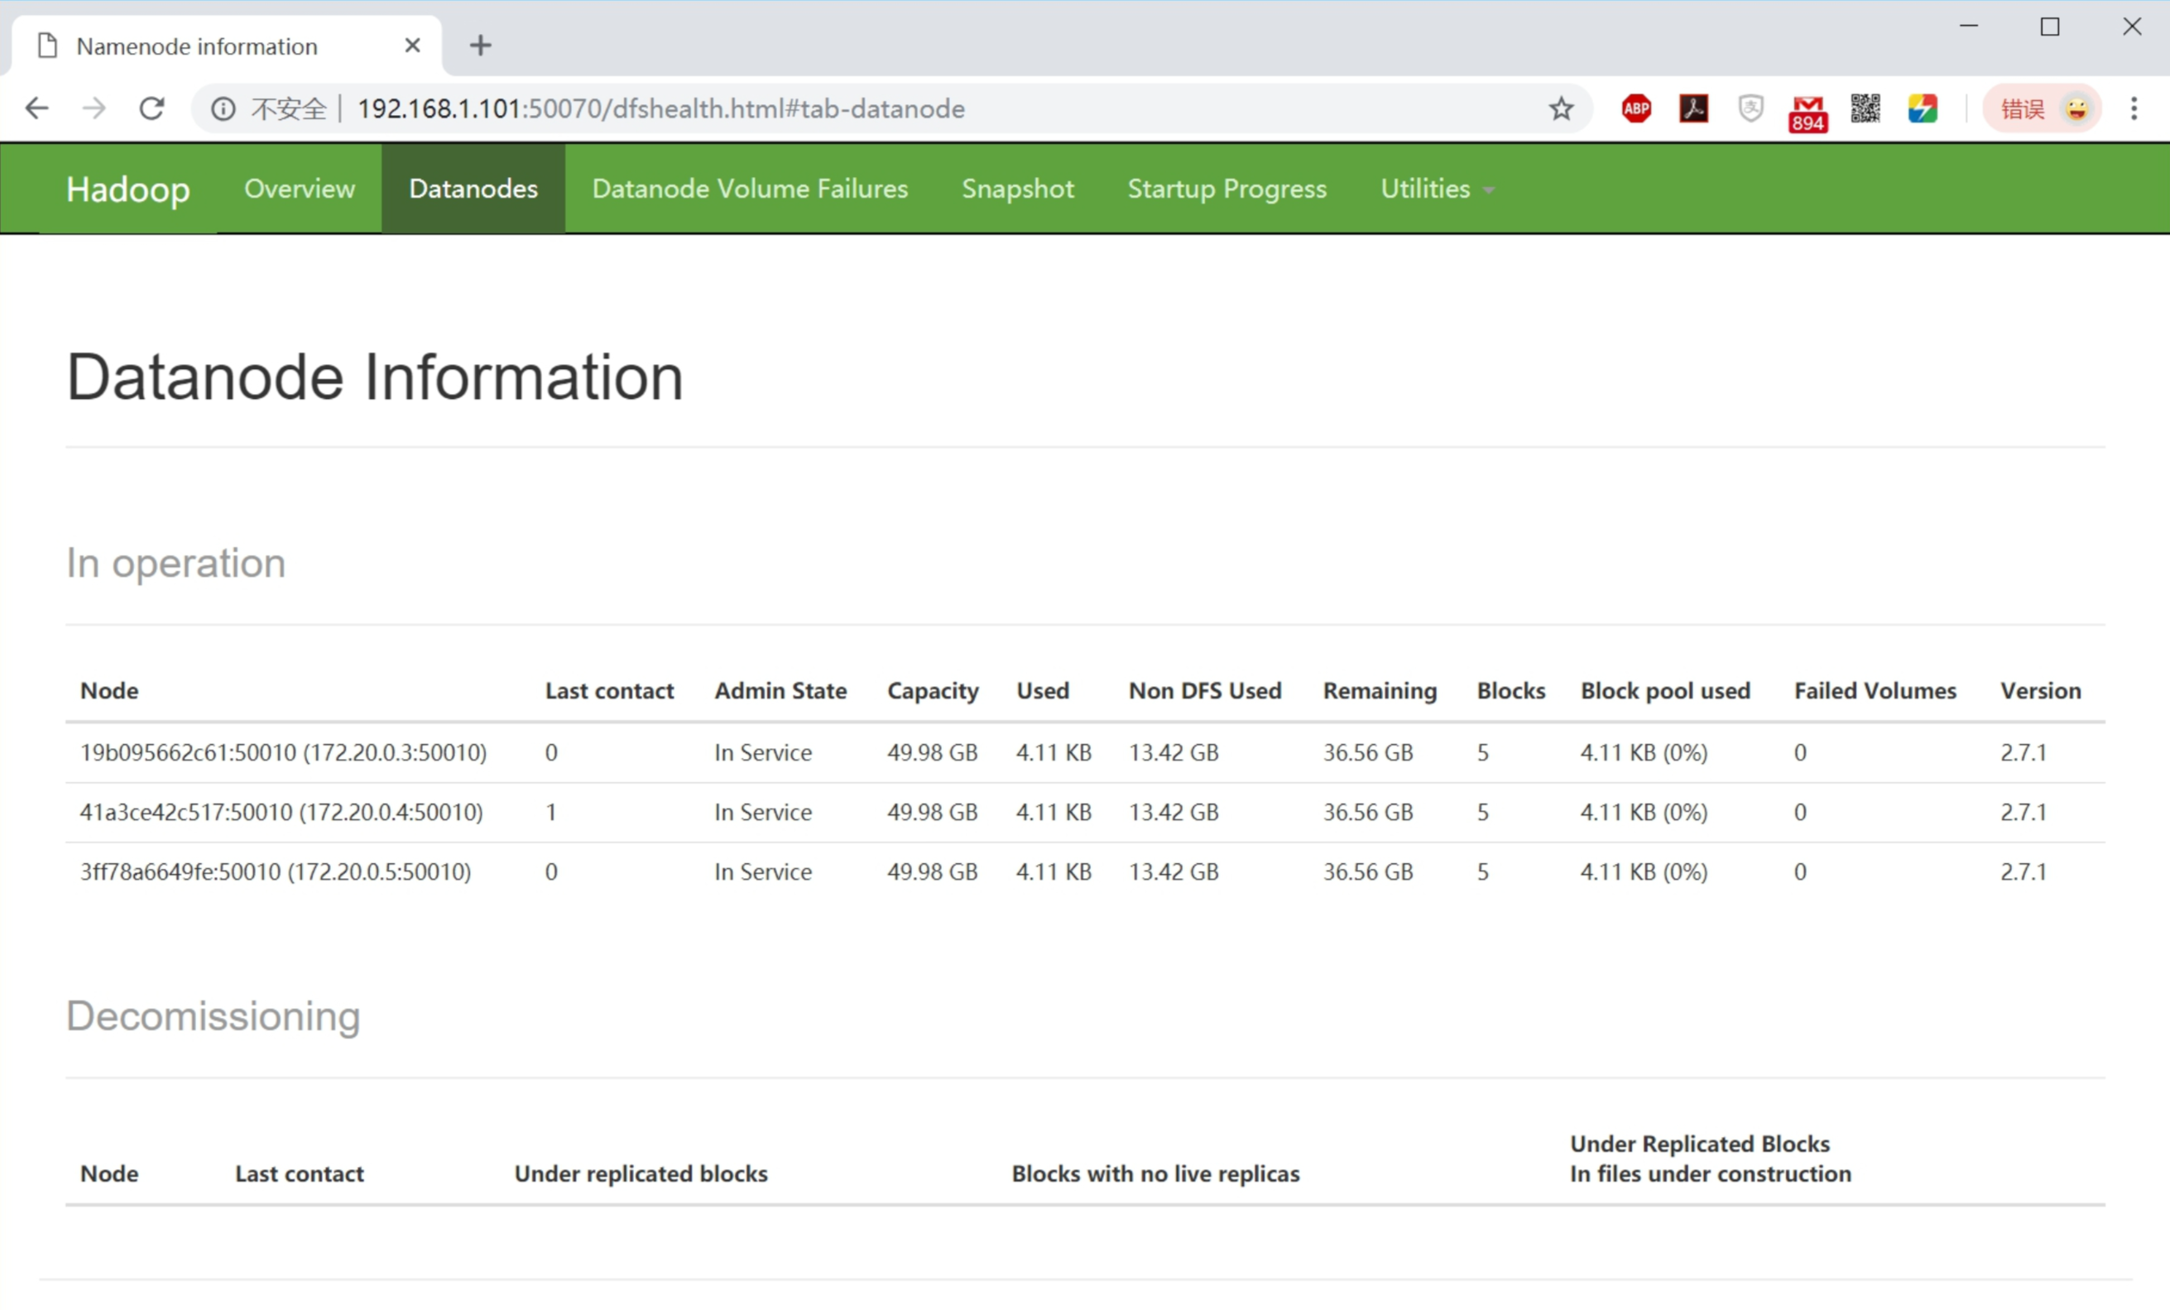The width and height of the screenshot is (2170, 1310).
Task: Click the site information not-secure icon
Action: [x=223, y=108]
